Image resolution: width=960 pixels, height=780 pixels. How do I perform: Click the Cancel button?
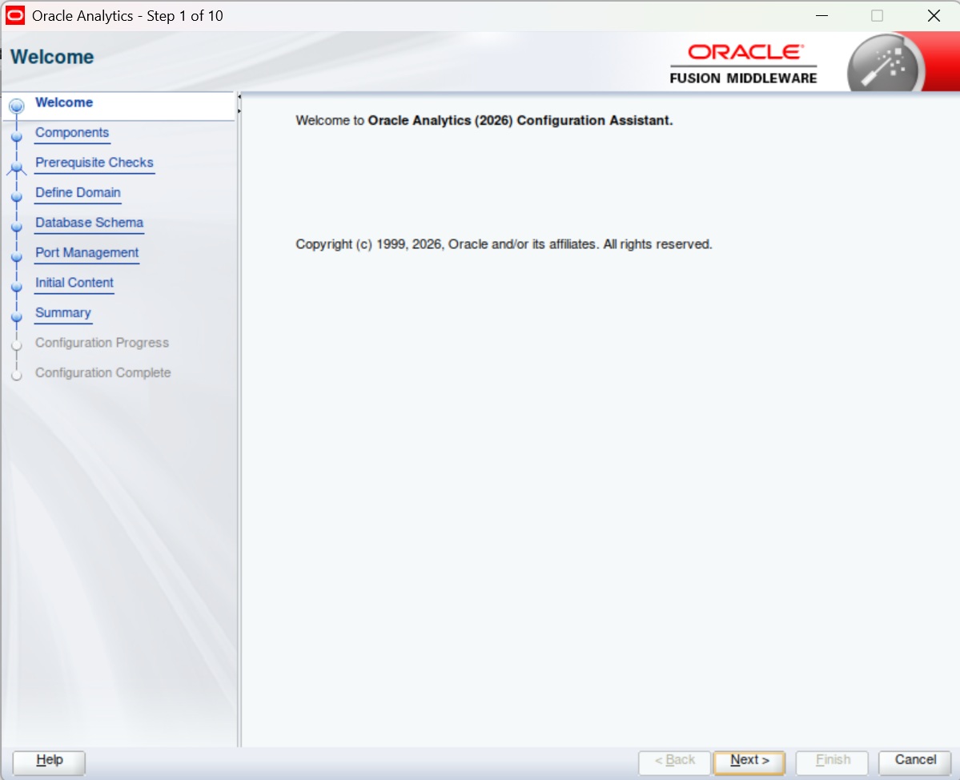click(914, 762)
